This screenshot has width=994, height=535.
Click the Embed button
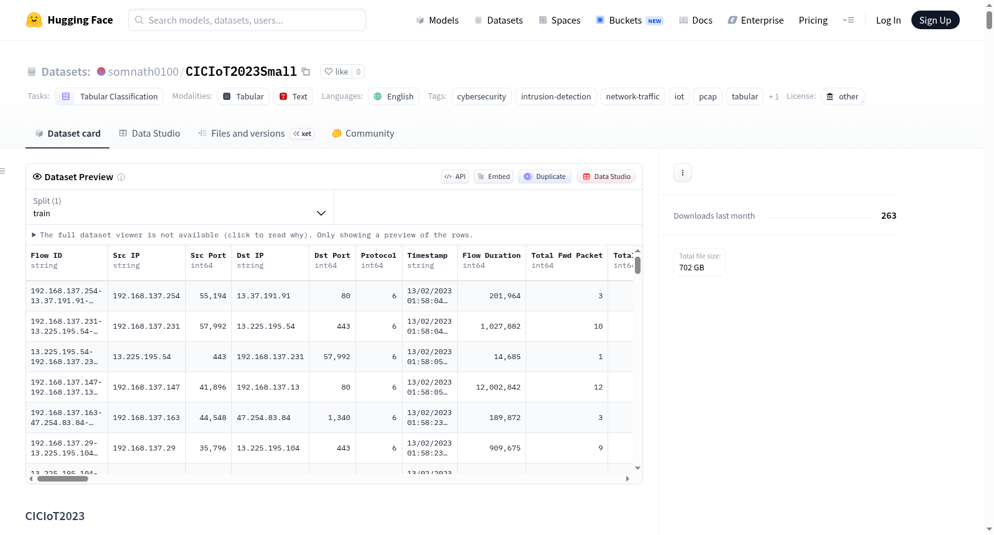pos(494,176)
